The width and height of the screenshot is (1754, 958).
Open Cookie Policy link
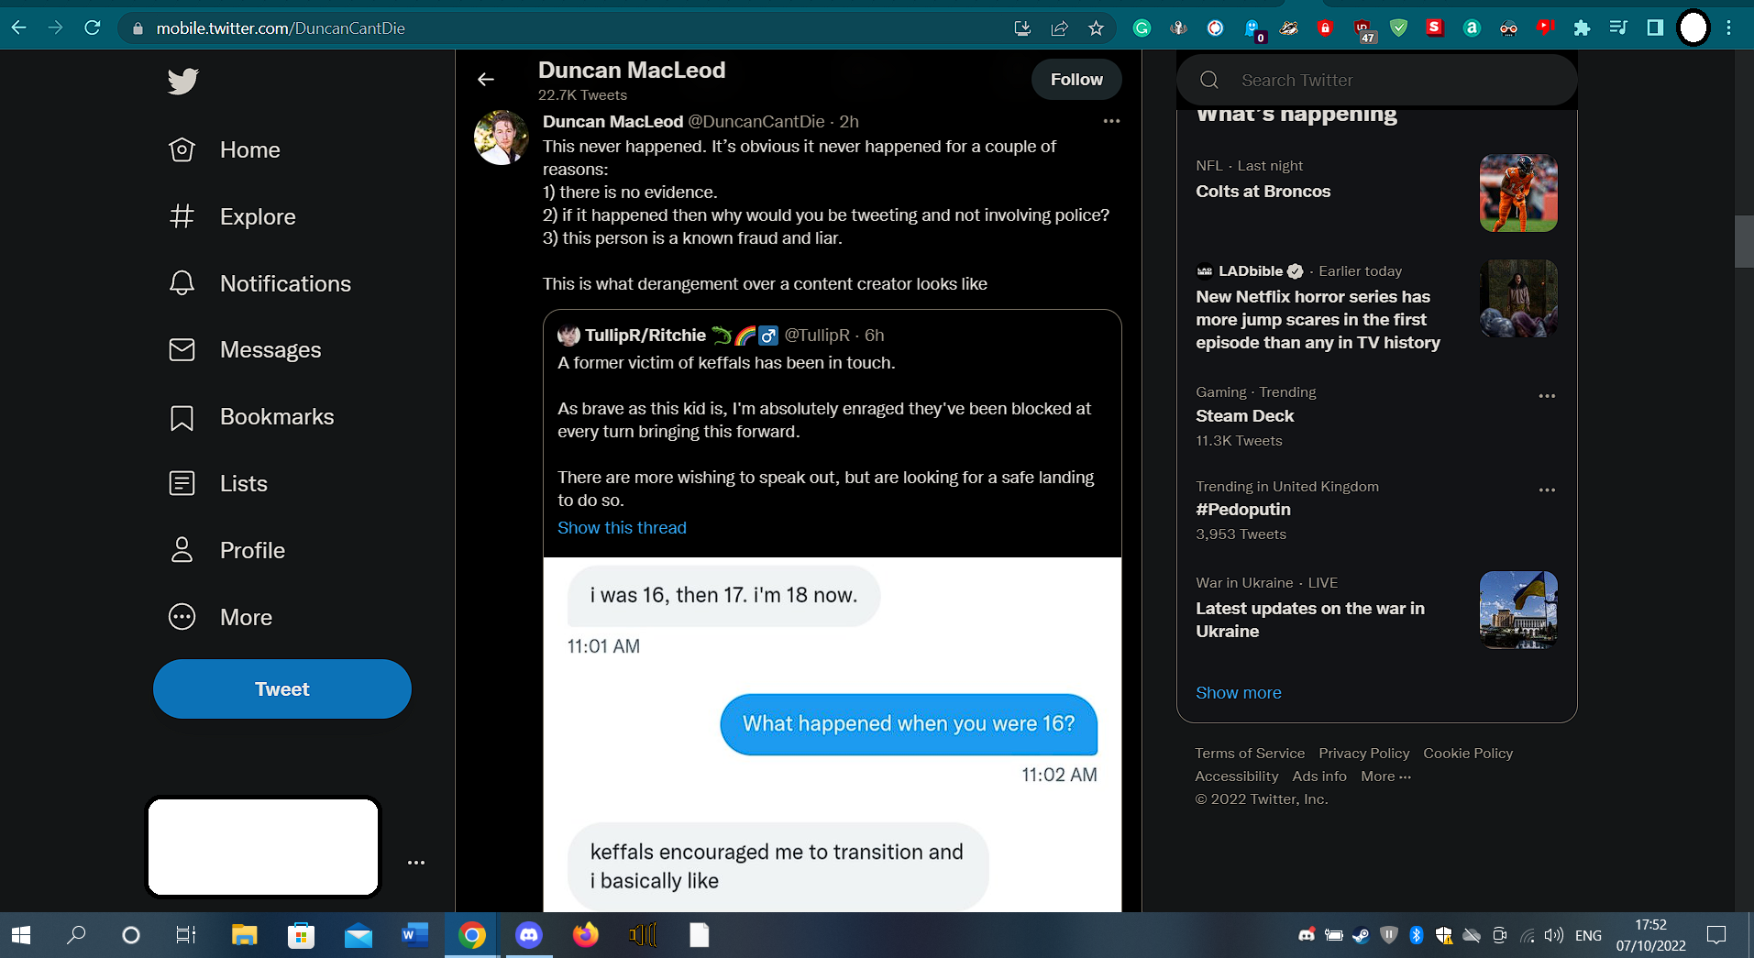pyautogui.click(x=1468, y=754)
